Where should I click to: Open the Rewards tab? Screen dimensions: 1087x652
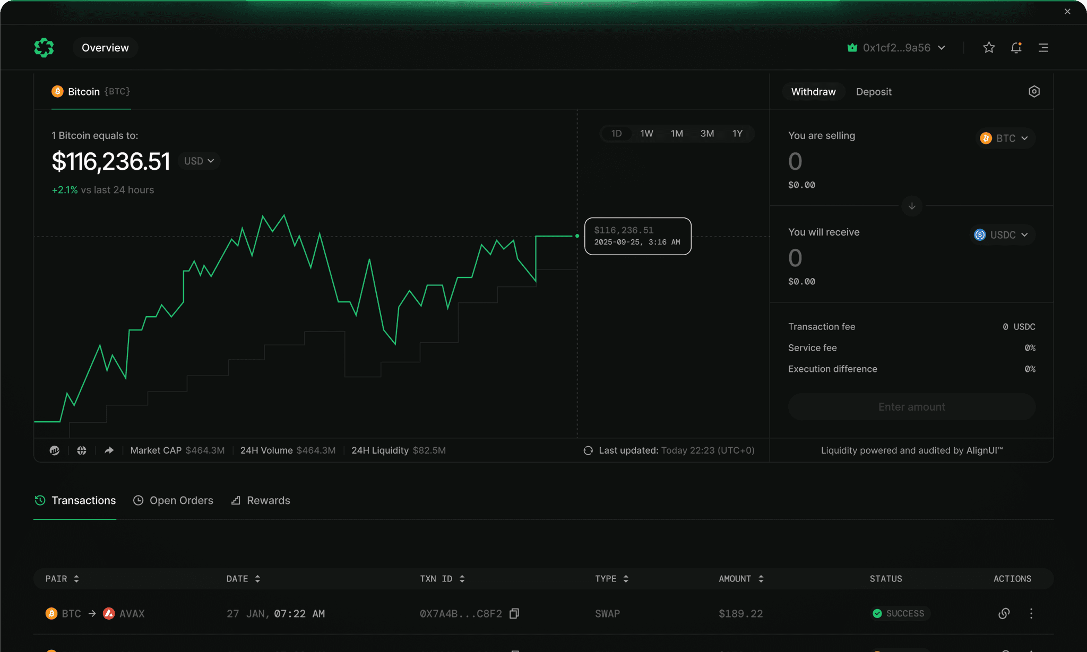coord(260,500)
